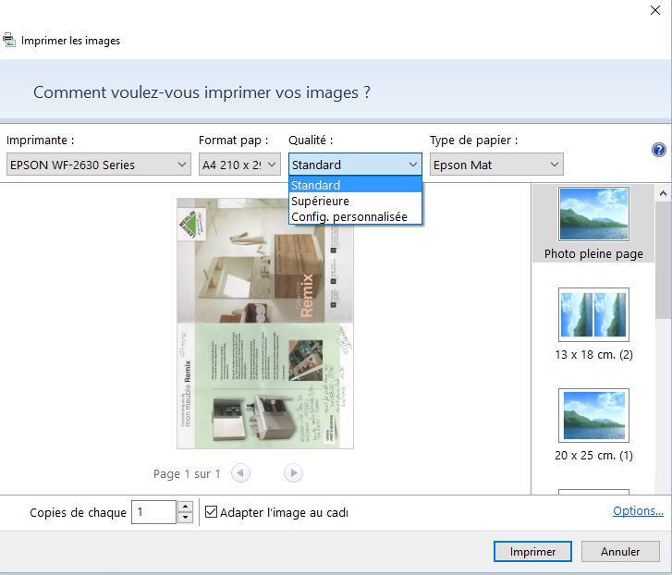Click the heading Comment voulez-vous imprimer vos images ?
The width and height of the screenshot is (672, 575).
(202, 92)
